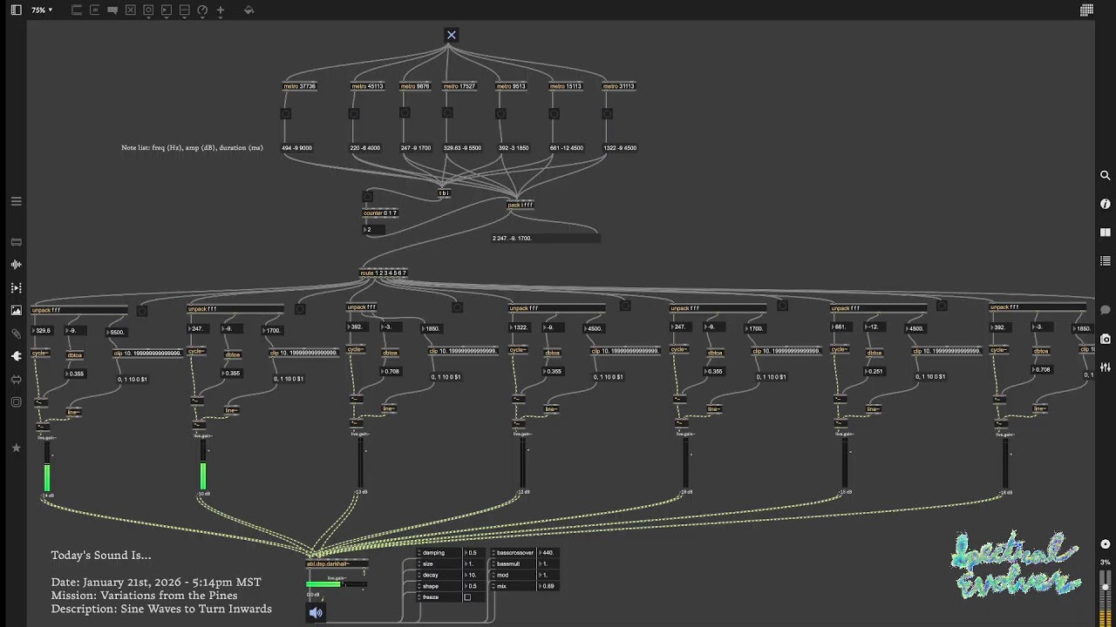Image resolution: width=1116 pixels, height=627 pixels.
Task: Select the metro 37736 object
Action: tap(299, 86)
